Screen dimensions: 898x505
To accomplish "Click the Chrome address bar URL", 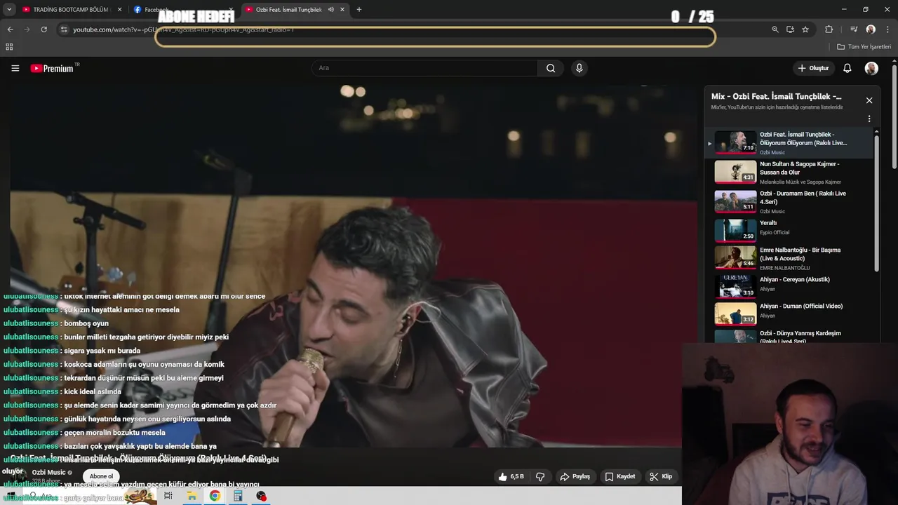I will 184,29.
